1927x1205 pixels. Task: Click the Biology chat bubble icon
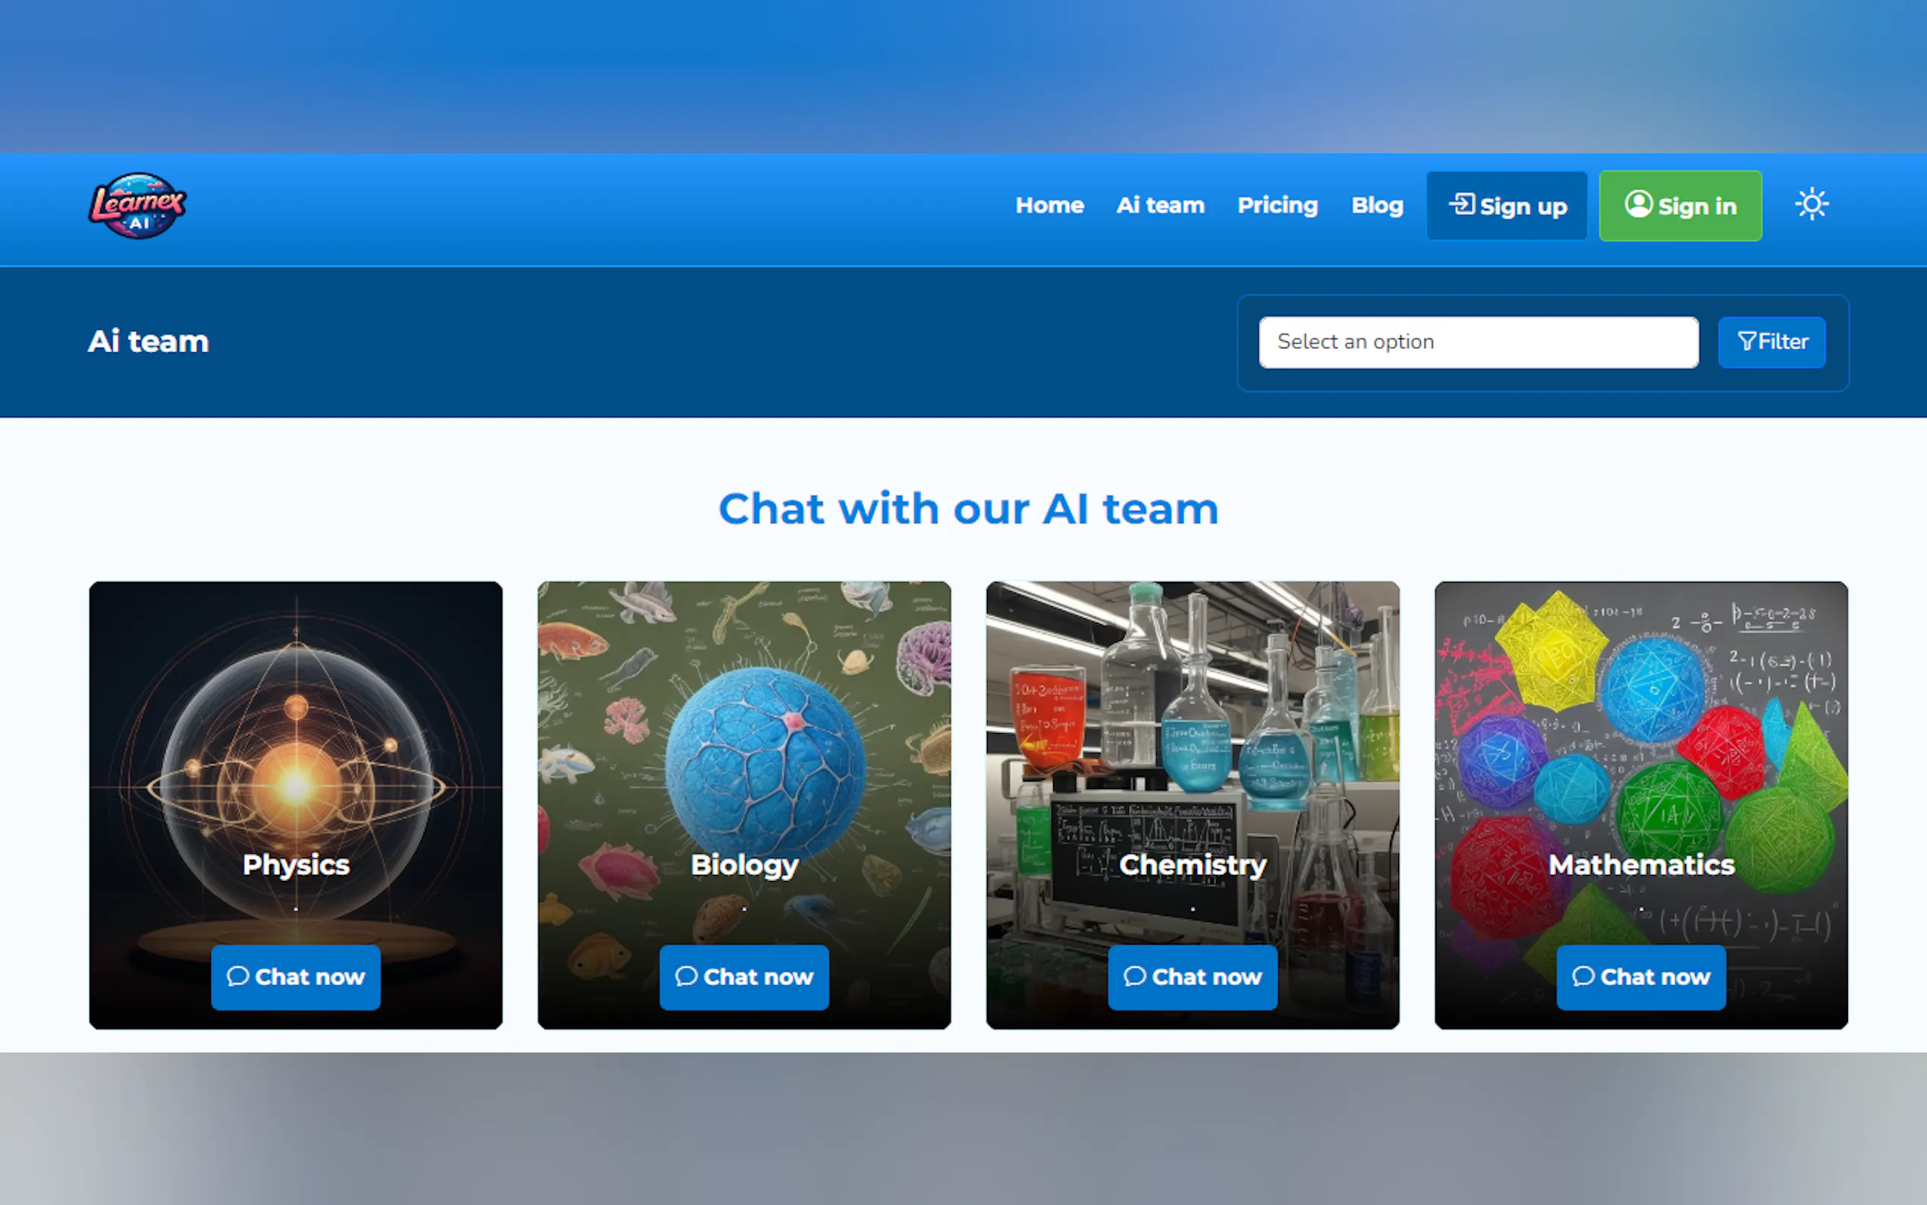pyautogui.click(x=686, y=977)
